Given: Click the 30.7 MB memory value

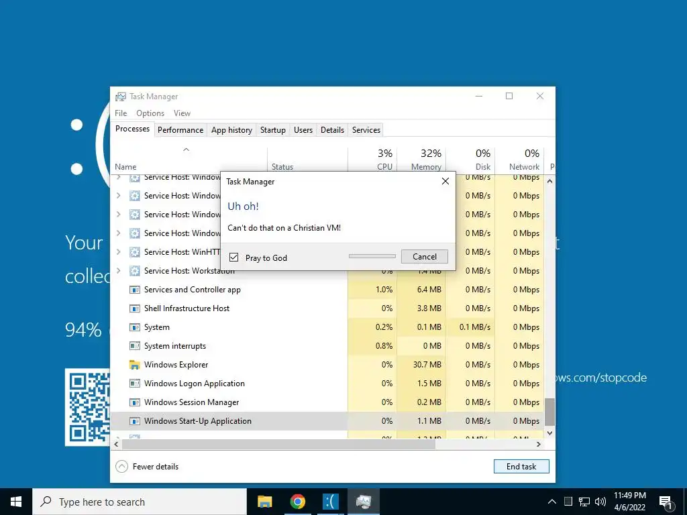Looking at the screenshot, I should tap(427, 365).
